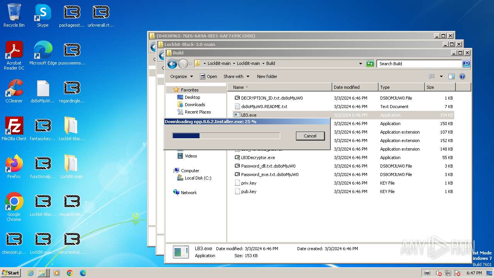This screenshot has width=494, height=278.
Task: Open CCleaner desktop shortcut
Action: coord(14,91)
